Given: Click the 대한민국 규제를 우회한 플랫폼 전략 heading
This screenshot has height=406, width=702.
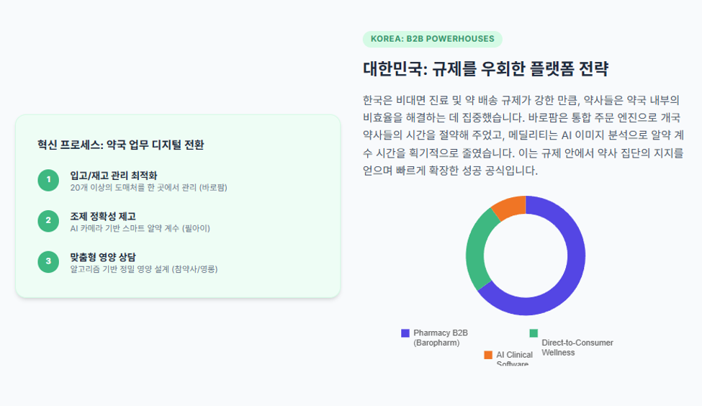Looking at the screenshot, I should 486,69.
